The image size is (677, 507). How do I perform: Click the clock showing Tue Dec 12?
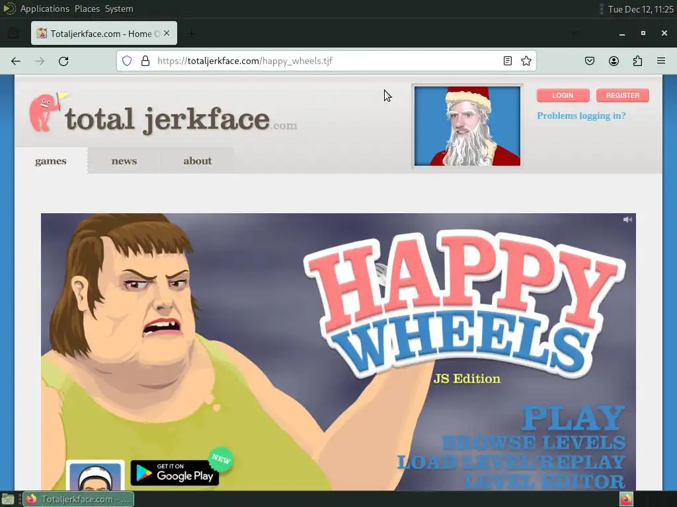(x=641, y=9)
